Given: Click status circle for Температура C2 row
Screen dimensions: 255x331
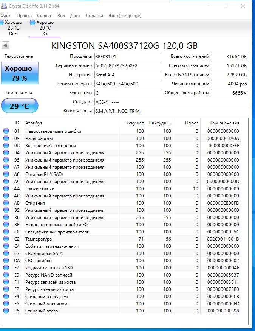Looking at the screenshot, I should [x=6, y=239].
